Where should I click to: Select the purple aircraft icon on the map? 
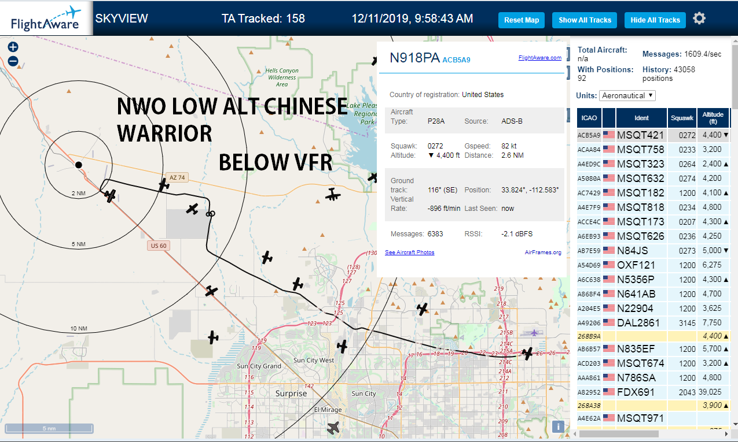tap(533, 332)
